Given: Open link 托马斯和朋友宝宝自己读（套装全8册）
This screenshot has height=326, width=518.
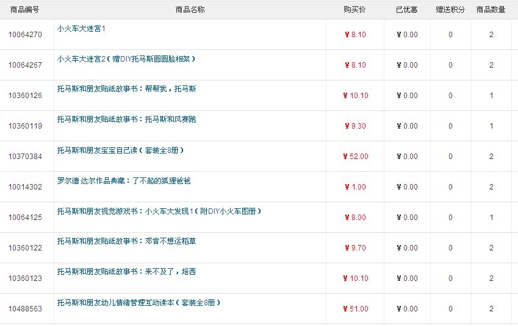Looking at the screenshot, I should [x=121, y=151].
